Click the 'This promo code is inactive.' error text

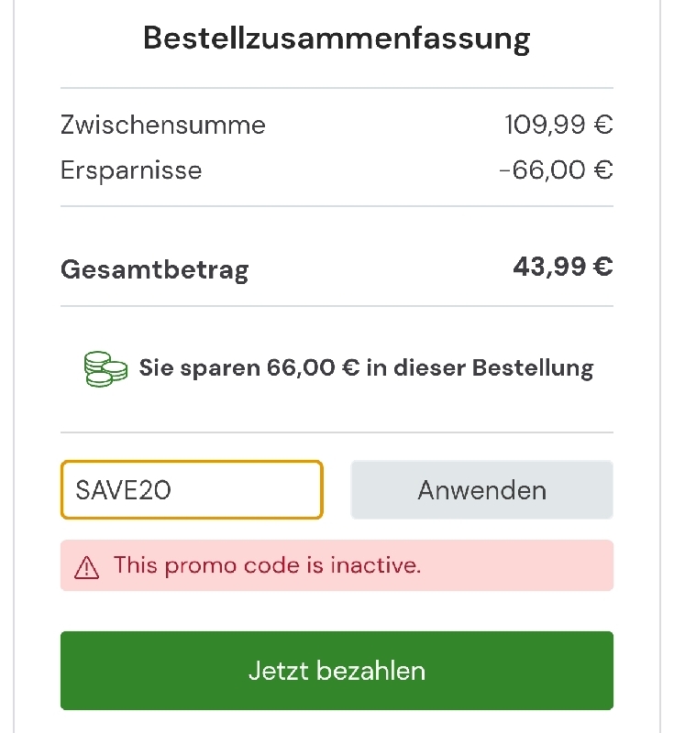pyautogui.click(x=267, y=565)
